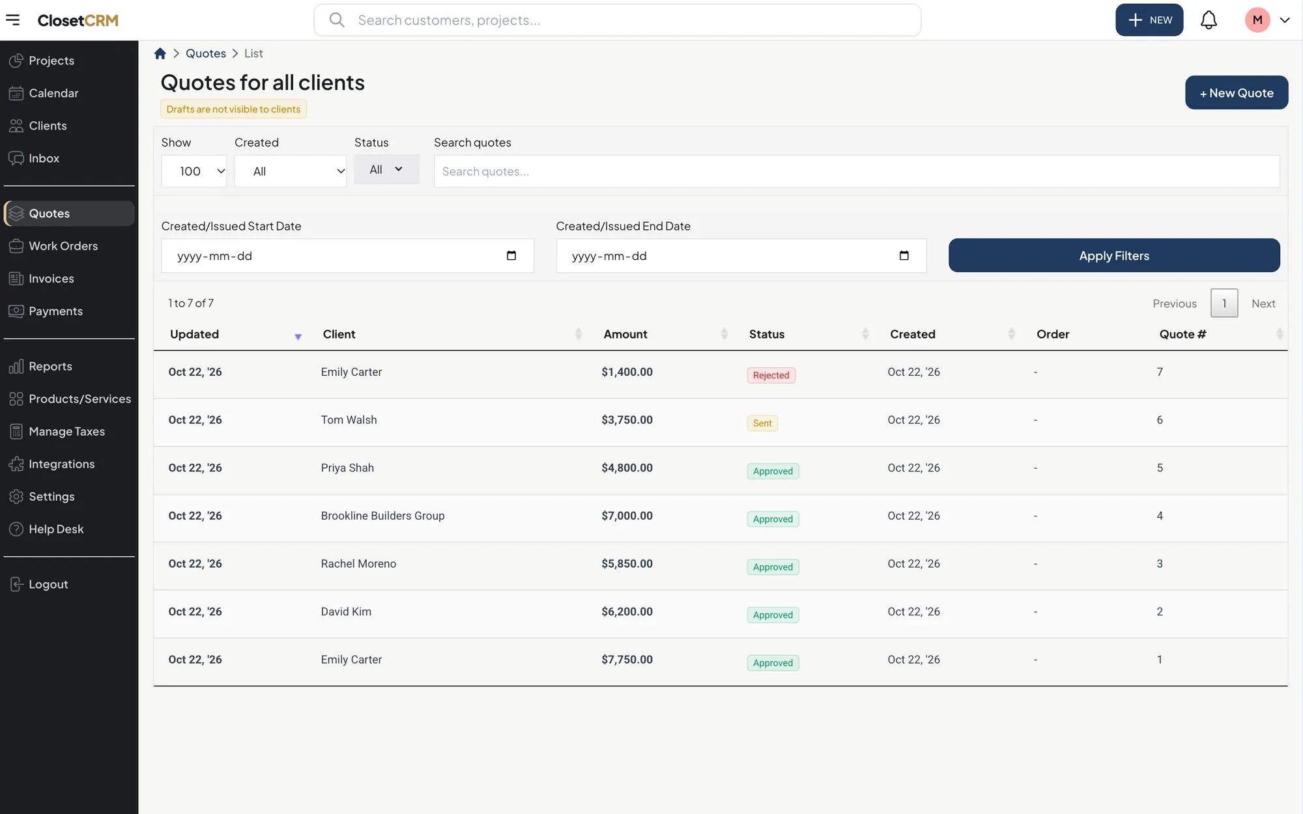Sort the Client column
This screenshot has height=814, width=1303.
pyautogui.click(x=579, y=334)
